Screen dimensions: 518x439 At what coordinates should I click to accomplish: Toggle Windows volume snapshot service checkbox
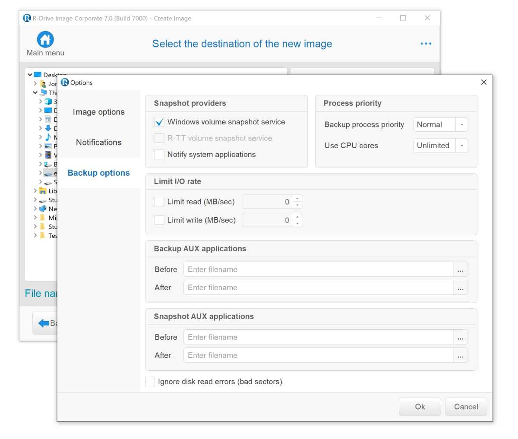point(159,122)
